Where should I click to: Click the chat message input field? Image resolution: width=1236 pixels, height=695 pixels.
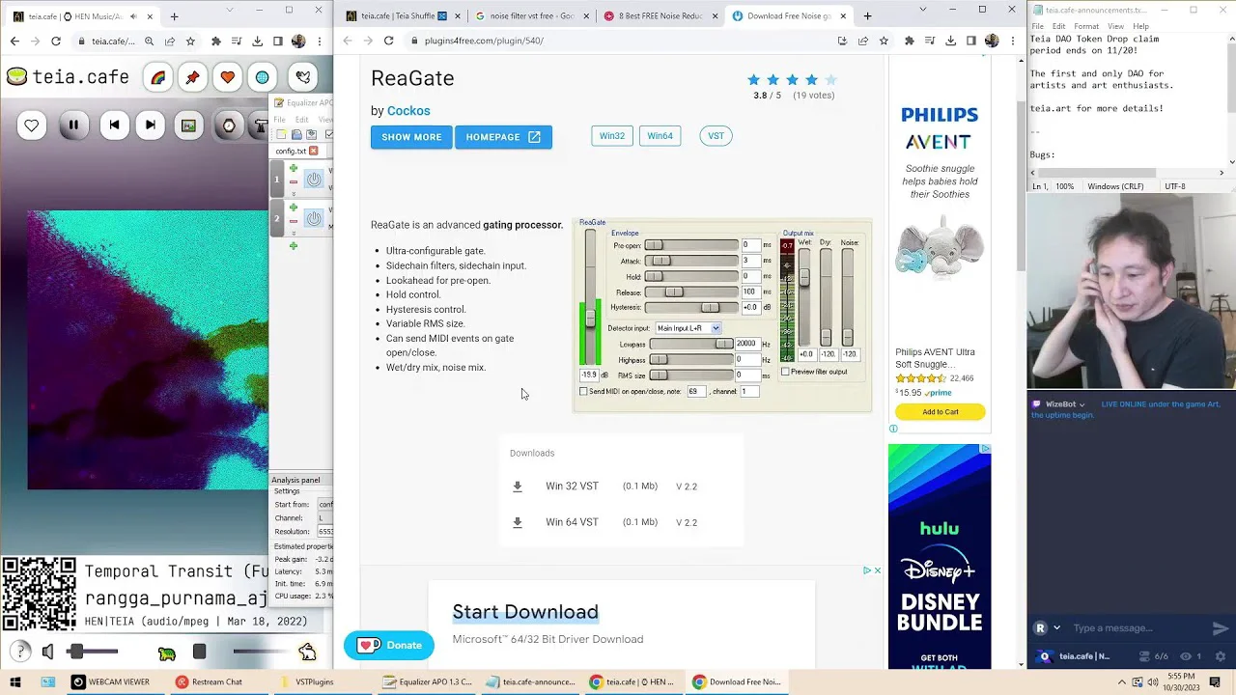[x=1135, y=628]
